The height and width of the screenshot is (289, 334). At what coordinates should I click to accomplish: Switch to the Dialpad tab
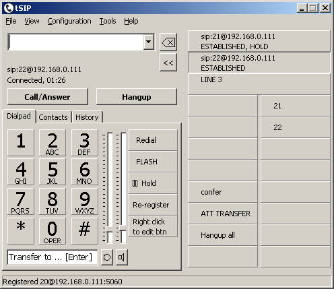click(x=19, y=116)
